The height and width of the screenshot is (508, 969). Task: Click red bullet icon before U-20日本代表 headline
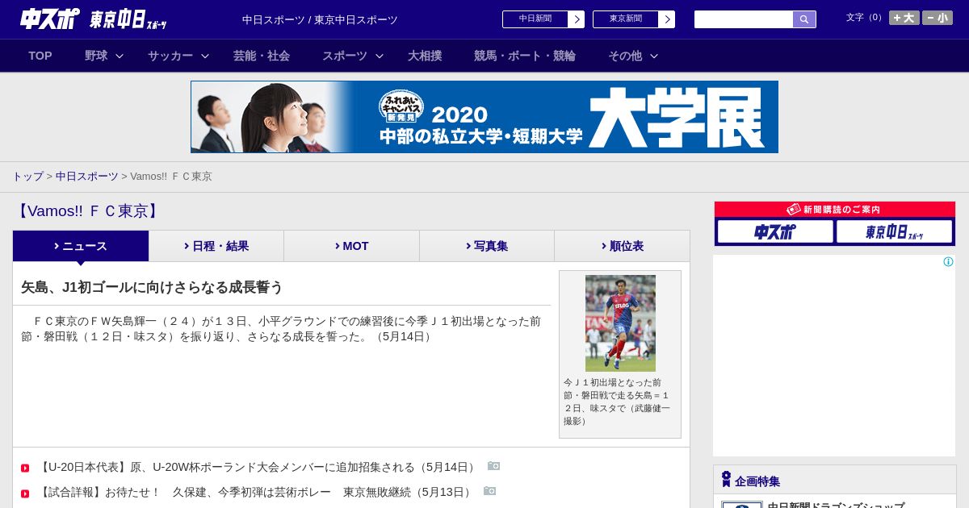click(25, 468)
